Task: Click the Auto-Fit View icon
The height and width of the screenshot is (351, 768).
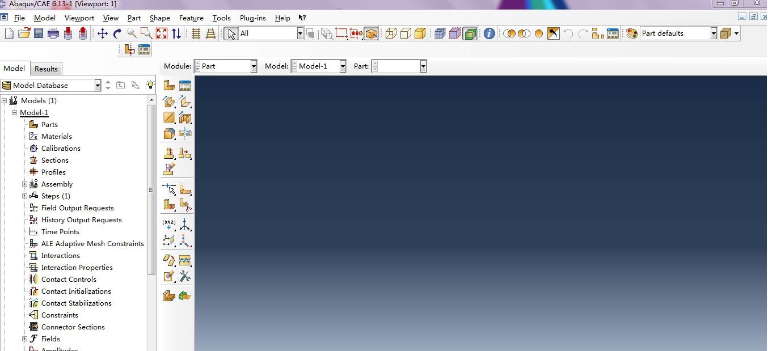Action: click(x=162, y=33)
